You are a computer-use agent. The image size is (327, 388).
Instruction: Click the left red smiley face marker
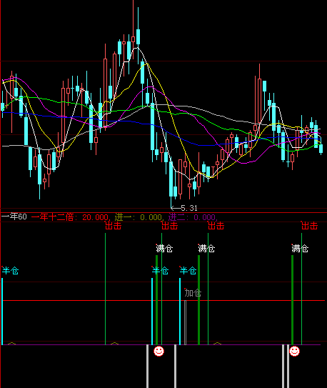coord(159,351)
